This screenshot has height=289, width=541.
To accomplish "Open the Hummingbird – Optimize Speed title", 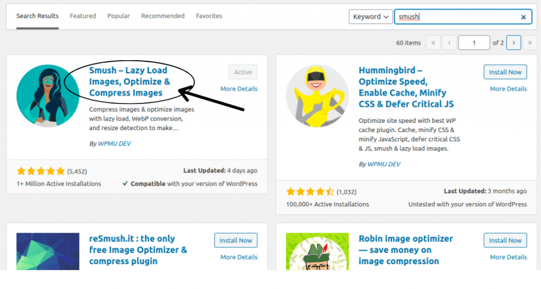I will click(x=406, y=87).
